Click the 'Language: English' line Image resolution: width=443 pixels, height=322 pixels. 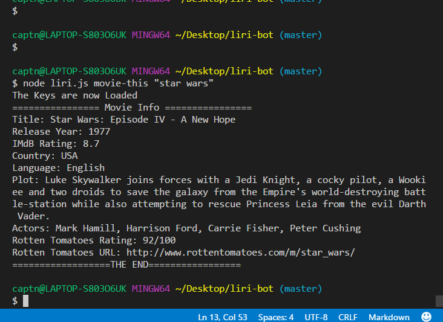pyautogui.click(x=59, y=168)
